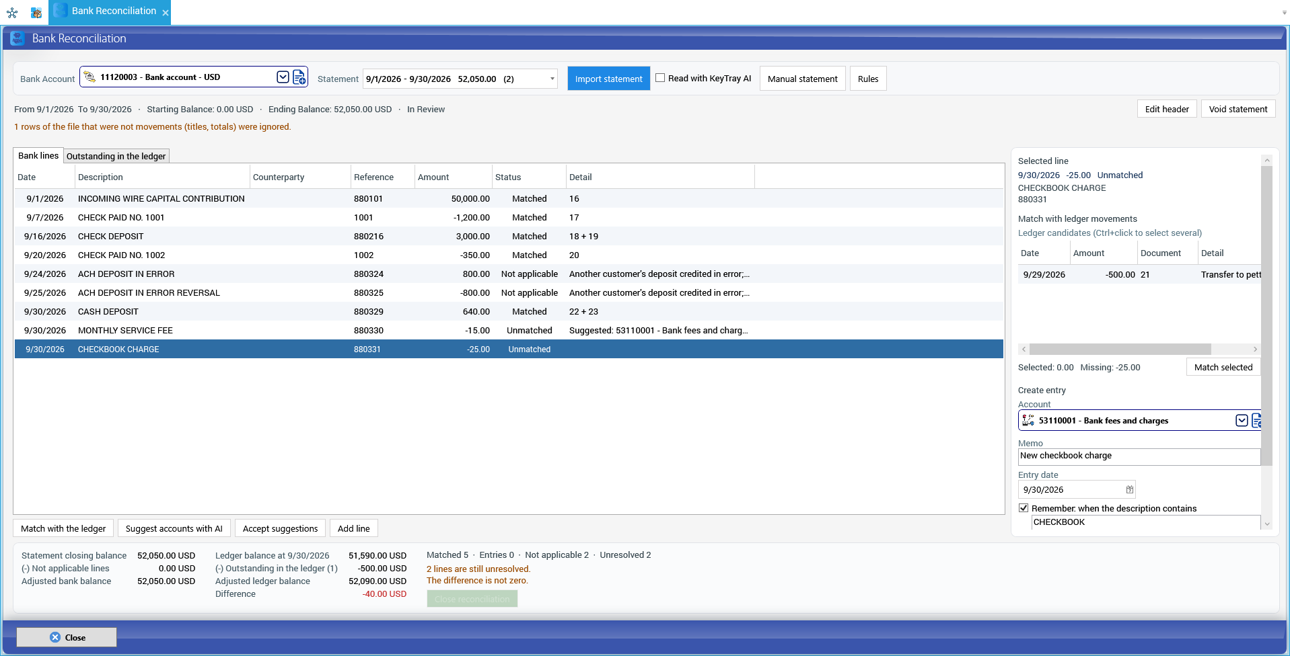1290x656 pixels.
Task: Click the ledger candidates horizontal scrollbar
Action: [x=1120, y=350]
